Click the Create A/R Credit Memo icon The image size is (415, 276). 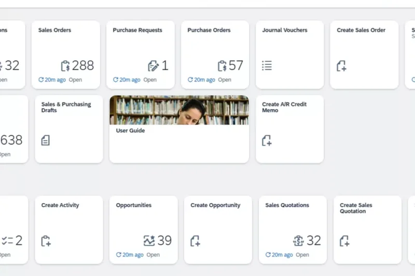(x=267, y=140)
